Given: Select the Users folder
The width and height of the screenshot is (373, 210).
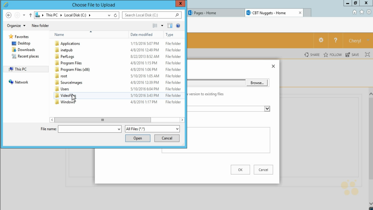Looking at the screenshot, I should (x=65, y=89).
